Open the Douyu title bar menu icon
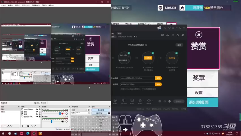 click(173, 28)
